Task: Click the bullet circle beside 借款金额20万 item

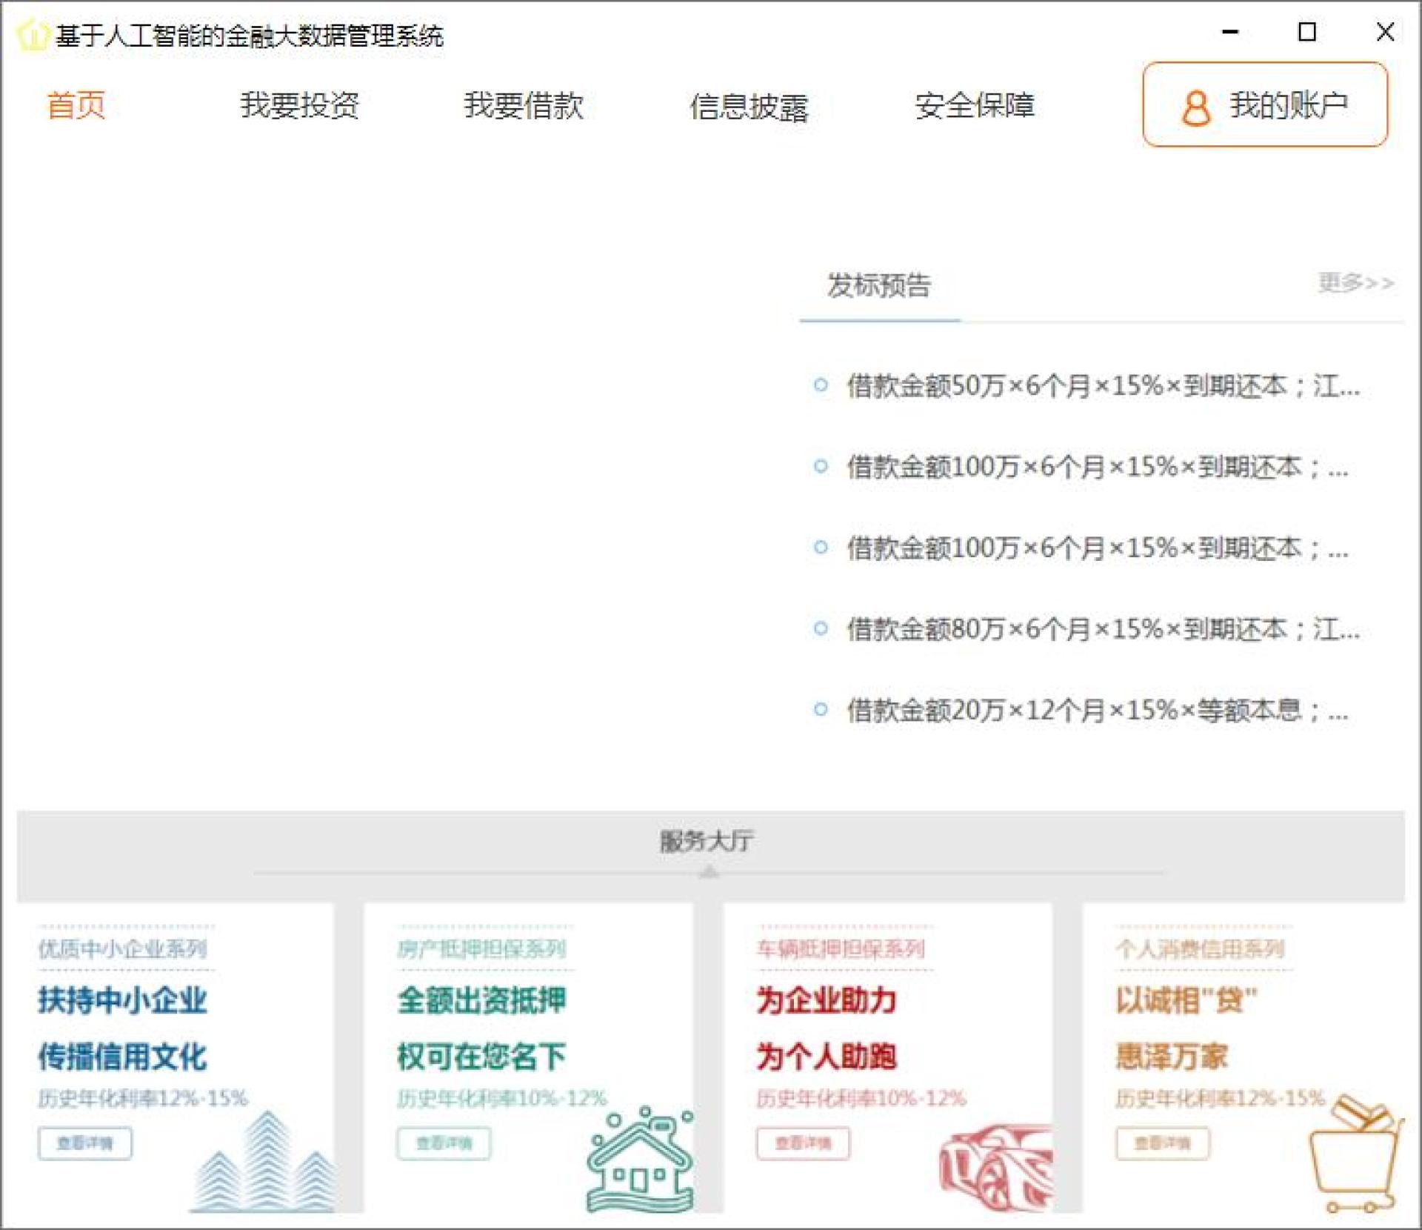Action: [820, 709]
